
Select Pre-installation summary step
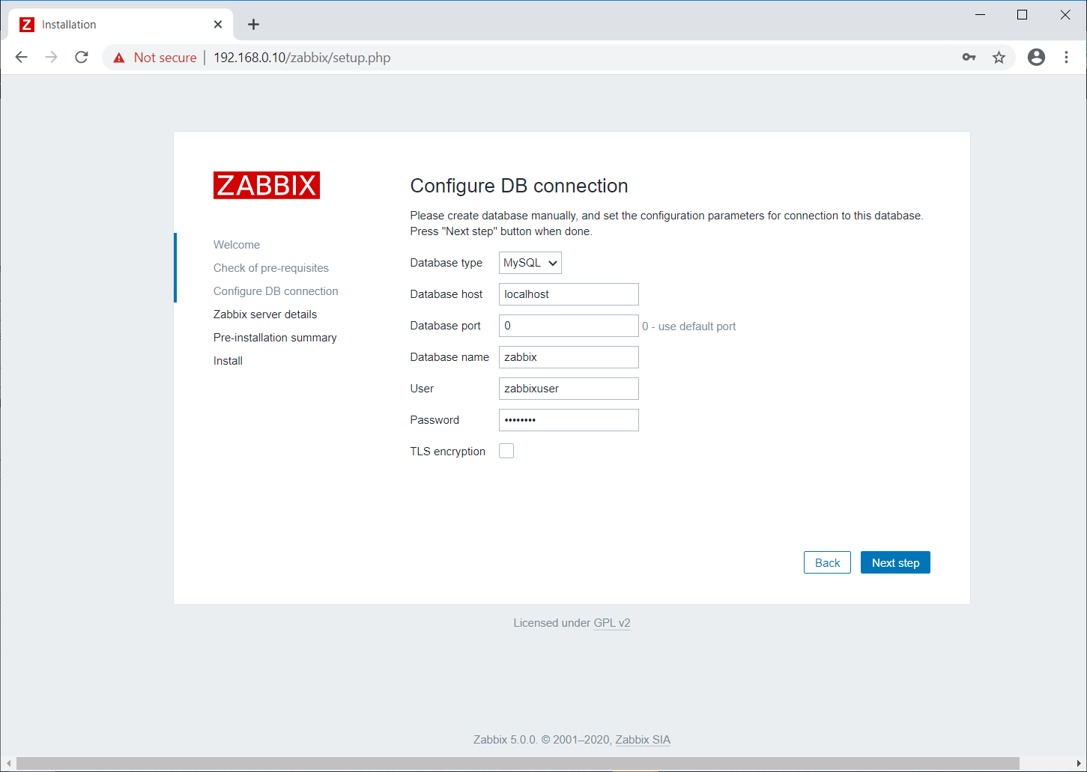click(275, 338)
